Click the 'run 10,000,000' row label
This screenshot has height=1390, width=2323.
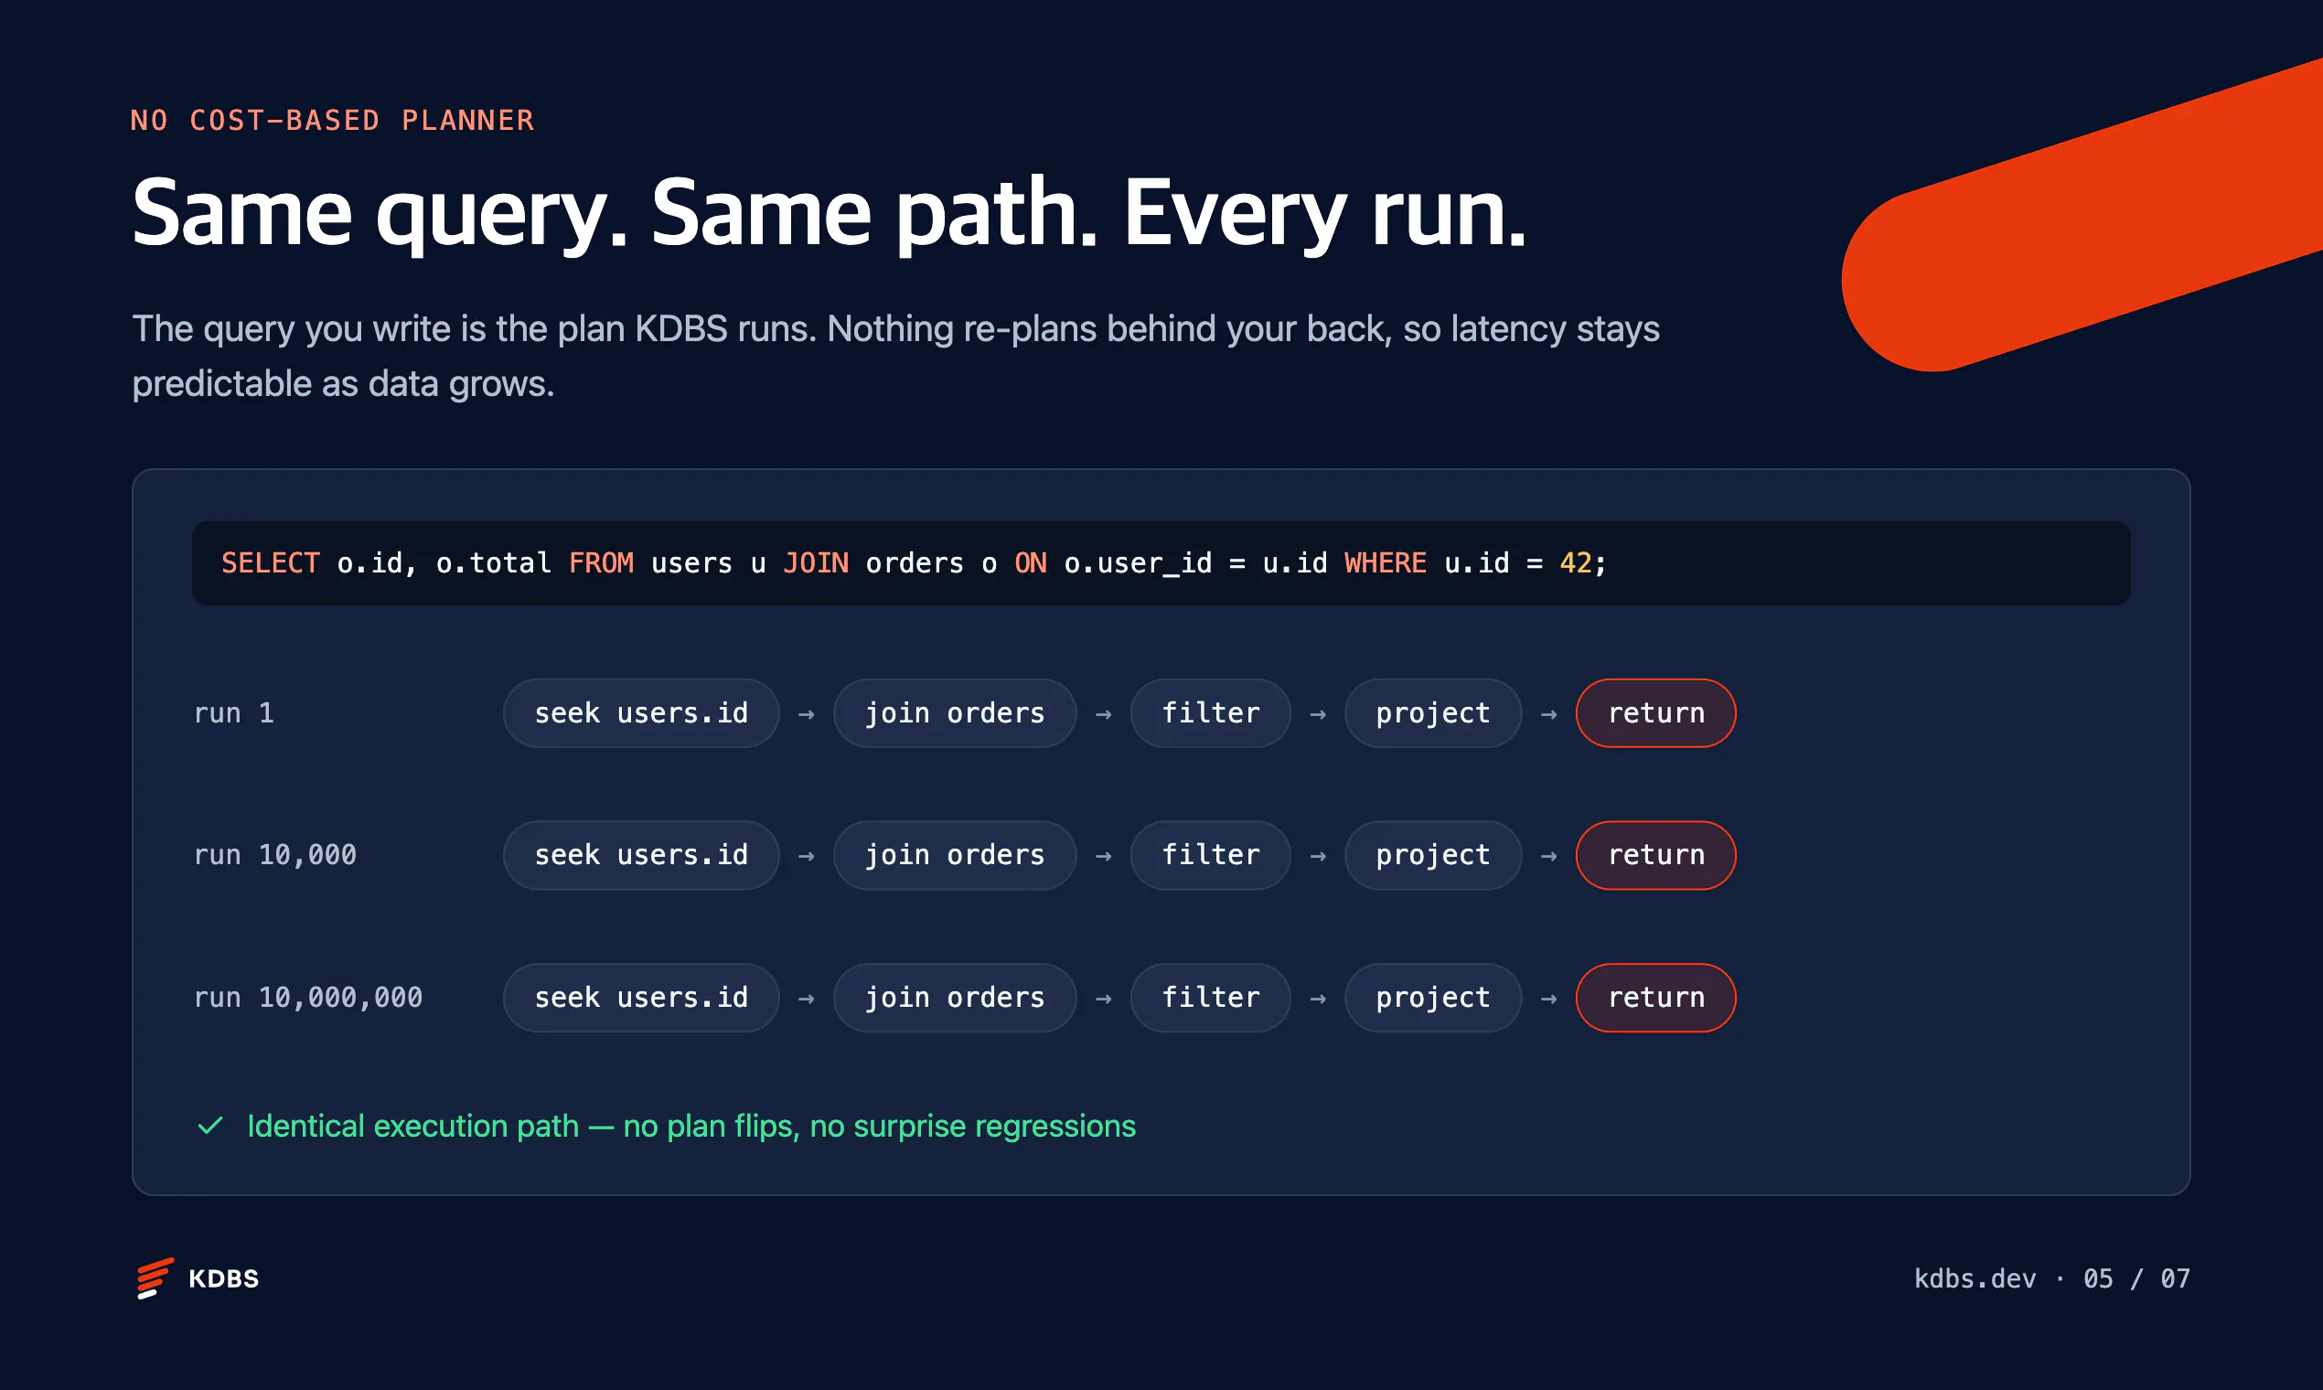pyautogui.click(x=308, y=998)
